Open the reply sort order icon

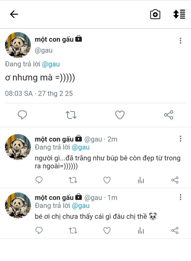tap(179, 14)
